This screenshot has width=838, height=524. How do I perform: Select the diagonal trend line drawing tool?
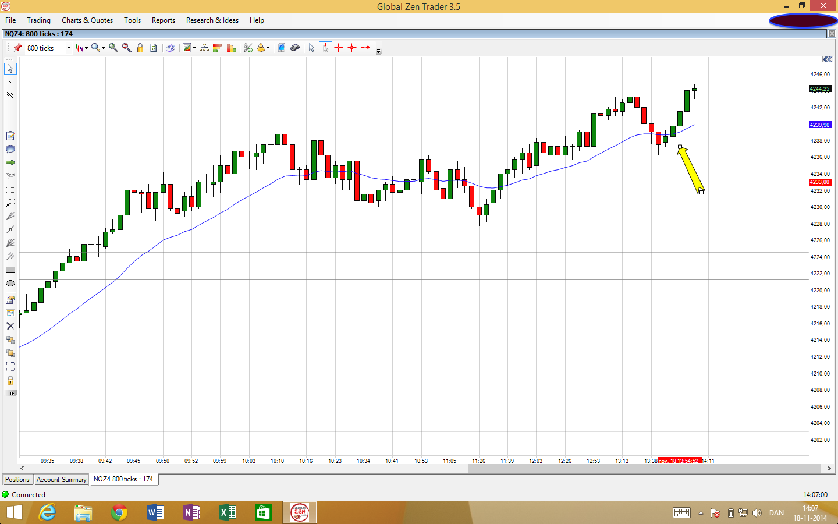(x=10, y=82)
